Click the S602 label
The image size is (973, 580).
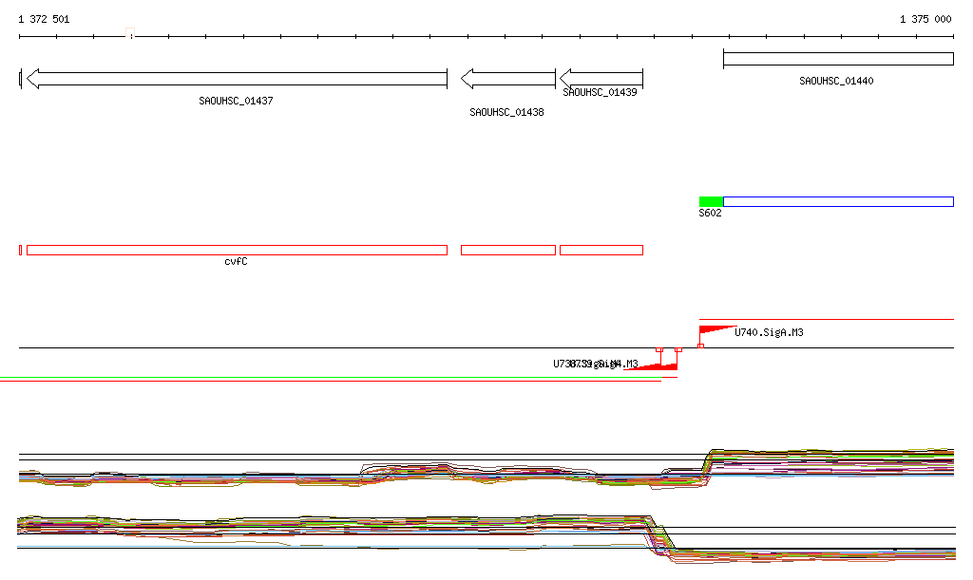point(710,214)
